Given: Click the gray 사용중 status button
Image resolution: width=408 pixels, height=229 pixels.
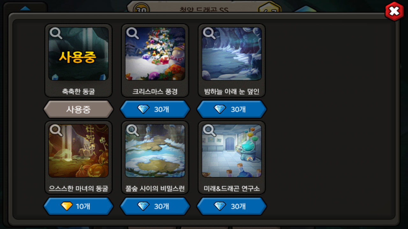Looking at the screenshot, I should coord(78,109).
